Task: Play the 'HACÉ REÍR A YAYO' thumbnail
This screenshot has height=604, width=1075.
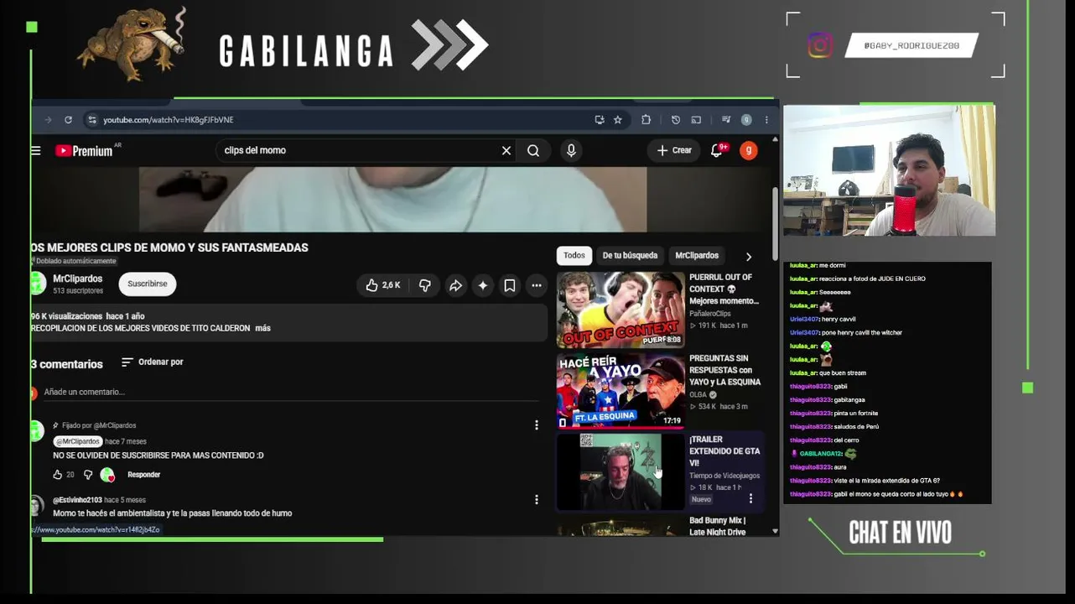Action: pyautogui.click(x=621, y=391)
